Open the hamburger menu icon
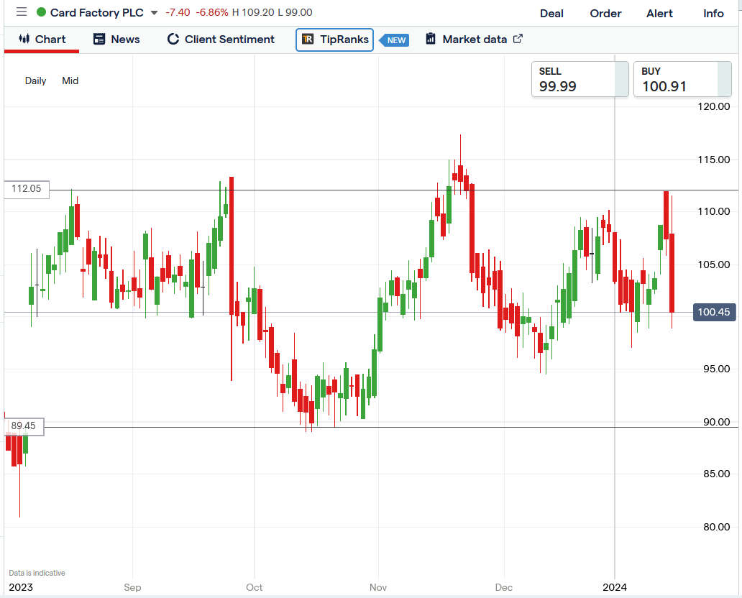742x598 pixels. click(22, 11)
